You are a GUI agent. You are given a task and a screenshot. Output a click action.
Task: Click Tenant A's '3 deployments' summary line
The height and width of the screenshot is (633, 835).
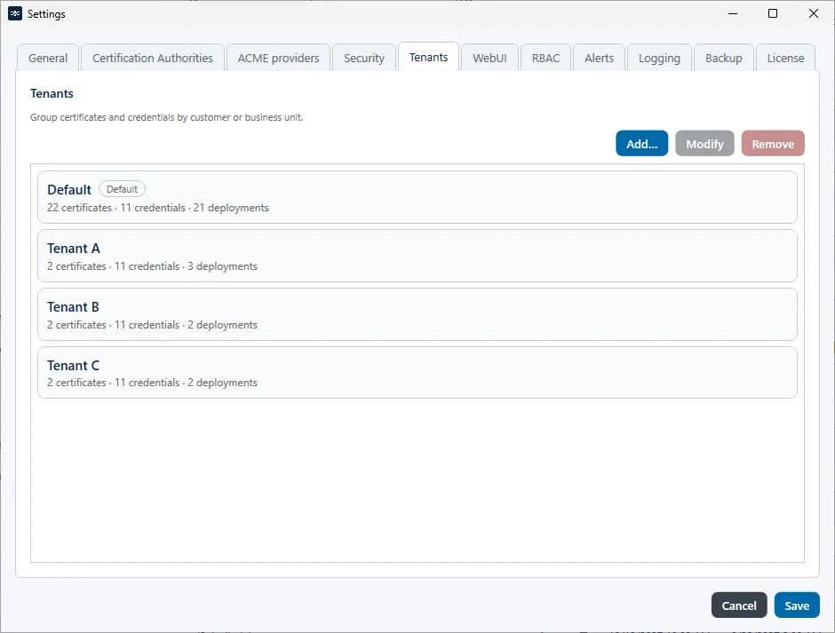click(x=152, y=266)
